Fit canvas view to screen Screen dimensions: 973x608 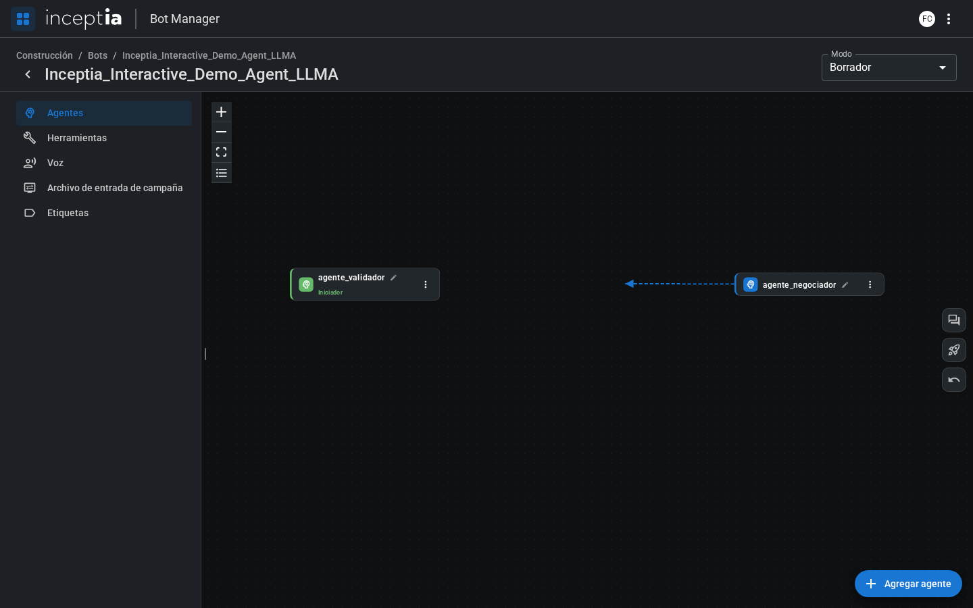[x=222, y=153]
